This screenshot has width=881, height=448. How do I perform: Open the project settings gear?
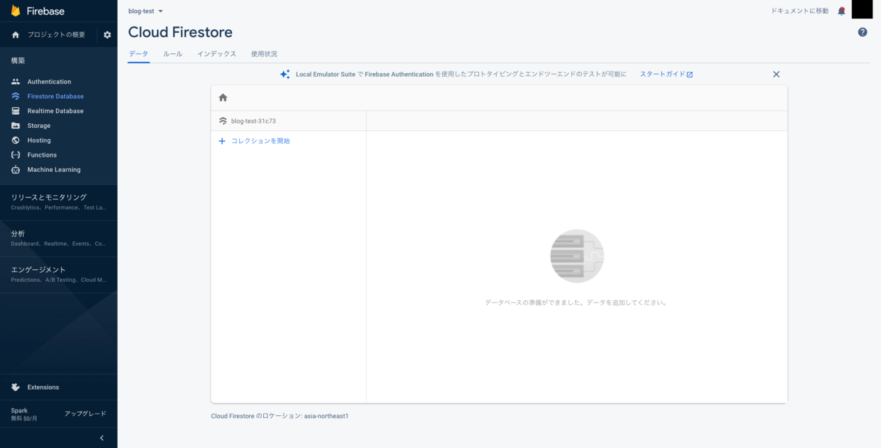click(107, 34)
